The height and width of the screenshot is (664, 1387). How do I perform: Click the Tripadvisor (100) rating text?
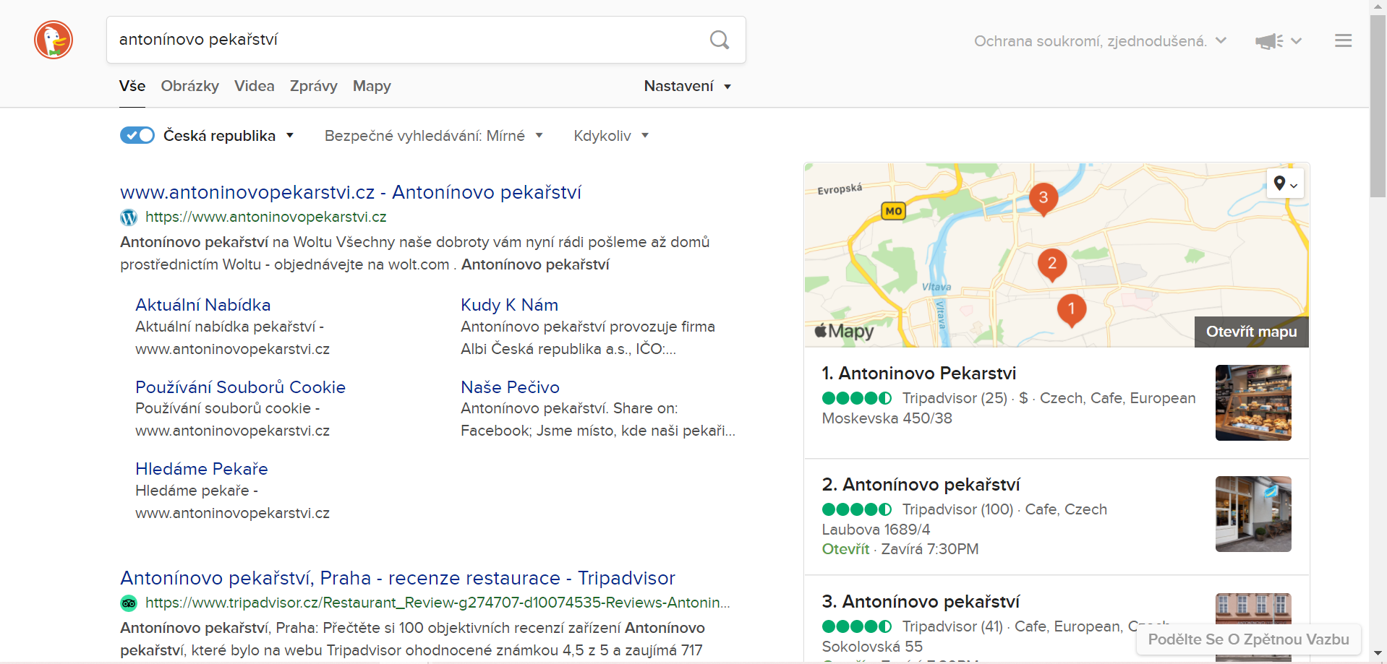(x=958, y=509)
